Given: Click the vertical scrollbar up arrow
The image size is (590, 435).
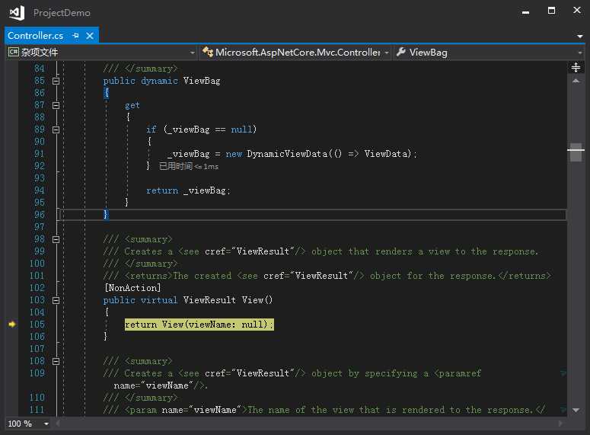Looking at the screenshot, I should 576,81.
